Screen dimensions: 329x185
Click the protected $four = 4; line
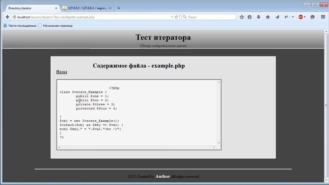pos(97,108)
